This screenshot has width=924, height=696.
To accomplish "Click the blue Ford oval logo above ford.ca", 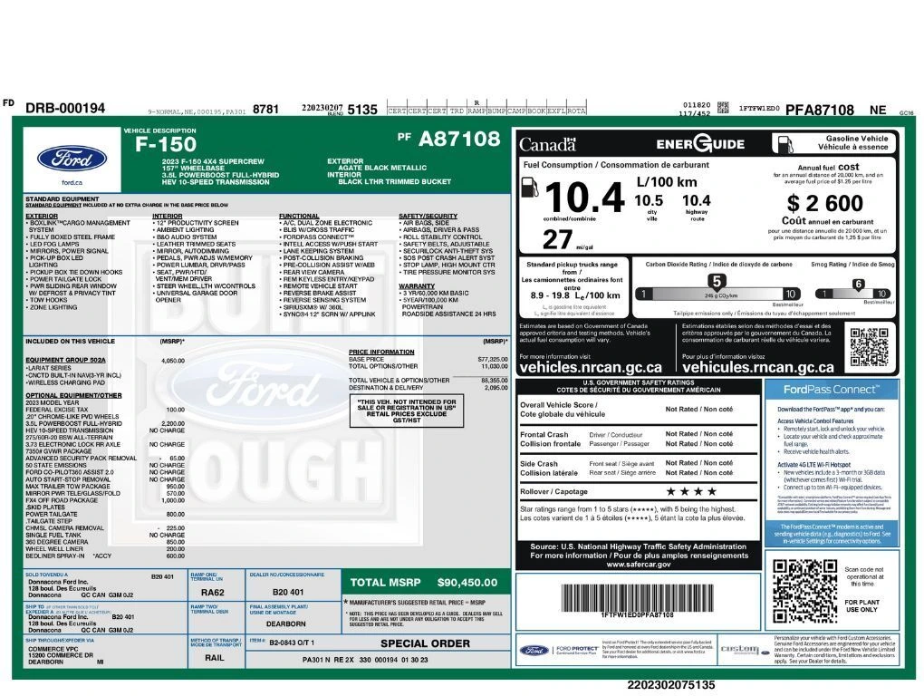I will [72, 159].
